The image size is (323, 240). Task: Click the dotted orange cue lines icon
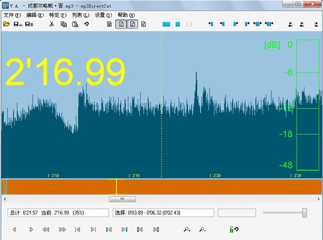click(x=189, y=24)
